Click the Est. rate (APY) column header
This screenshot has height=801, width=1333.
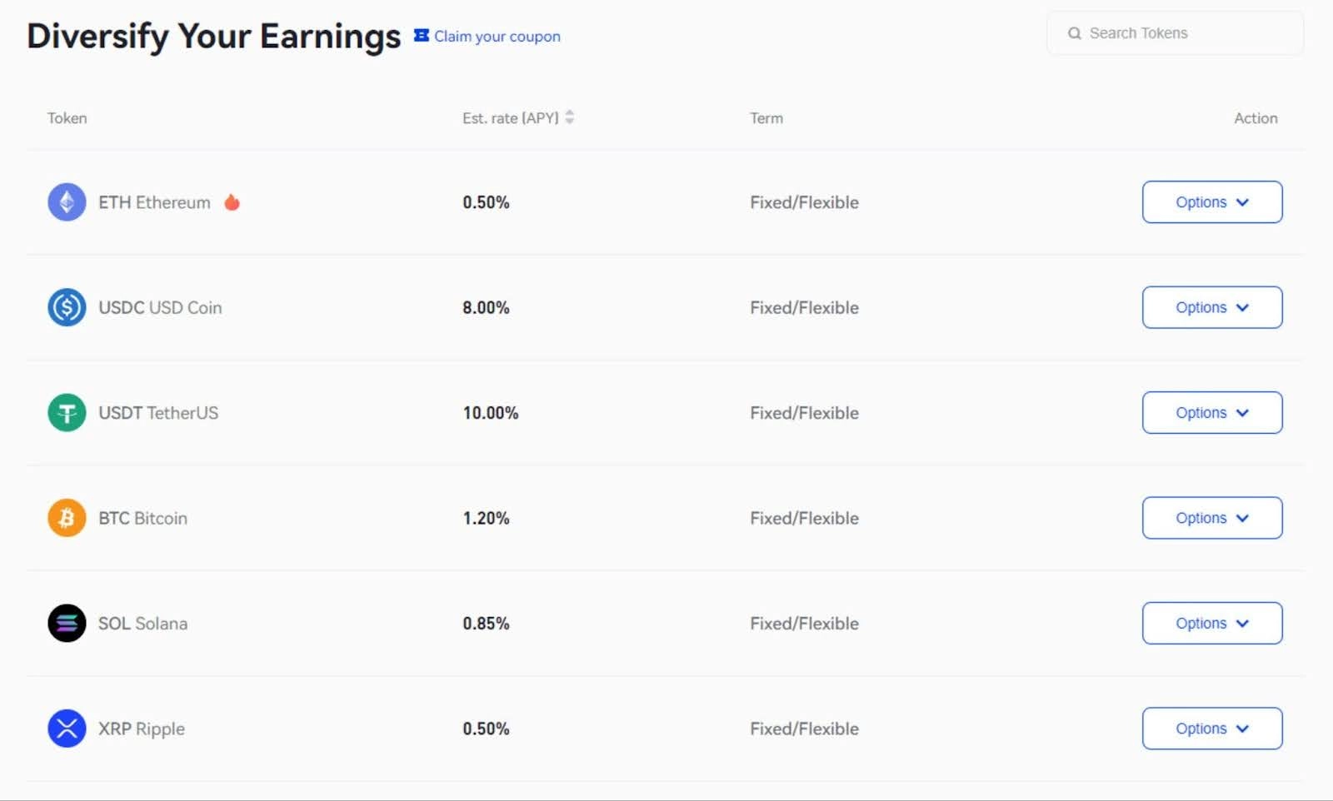point(511,118)
